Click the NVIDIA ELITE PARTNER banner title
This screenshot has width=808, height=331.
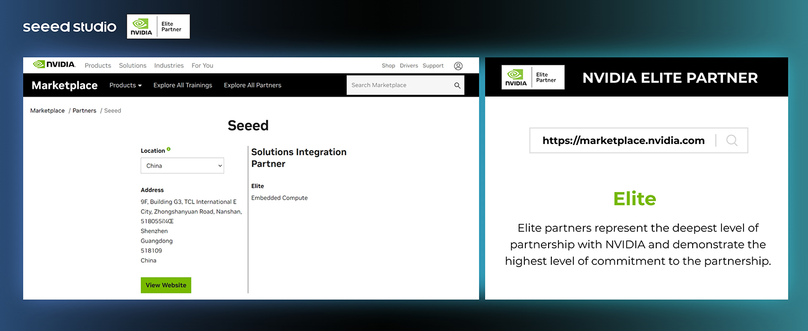670,78
